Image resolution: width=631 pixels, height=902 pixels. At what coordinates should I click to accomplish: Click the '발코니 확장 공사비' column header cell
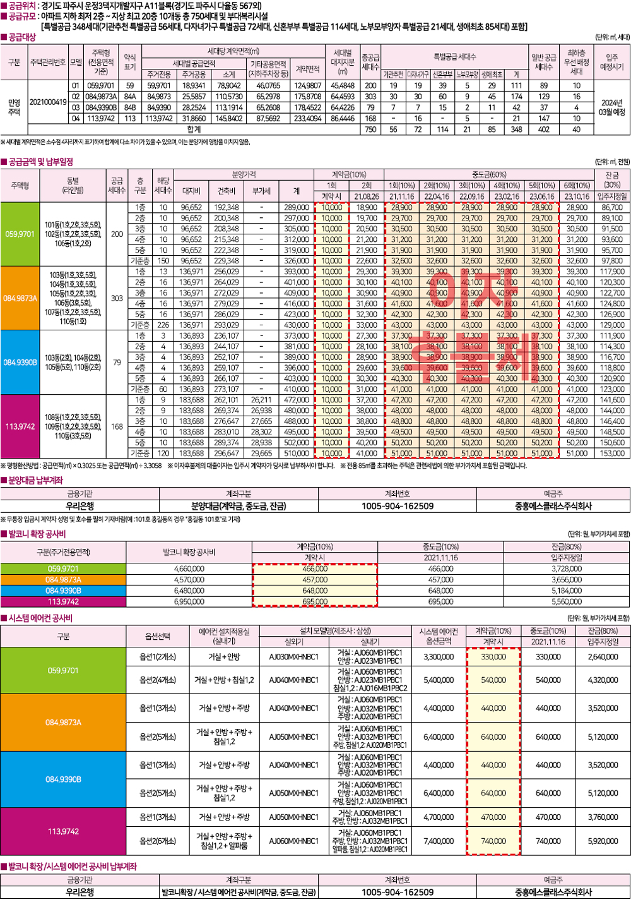click(x=189, y=552)
